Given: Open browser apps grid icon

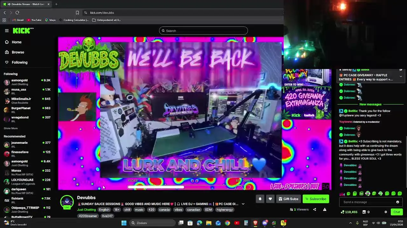Looking at the screenshot, I should coord(4,20).
